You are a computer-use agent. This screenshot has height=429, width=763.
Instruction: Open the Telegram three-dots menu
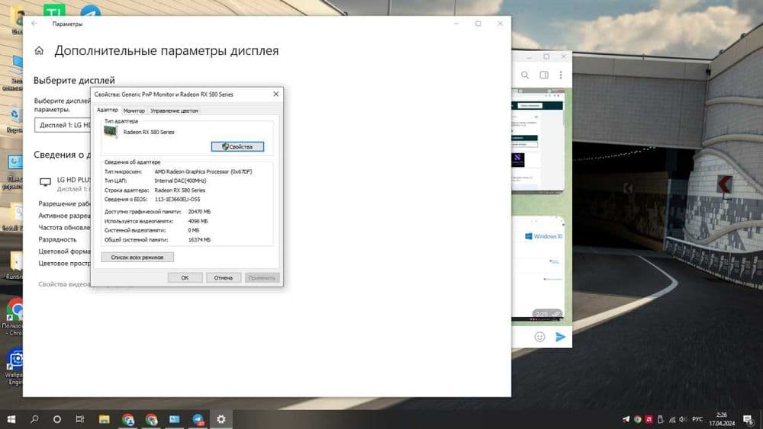pos(561,75)
